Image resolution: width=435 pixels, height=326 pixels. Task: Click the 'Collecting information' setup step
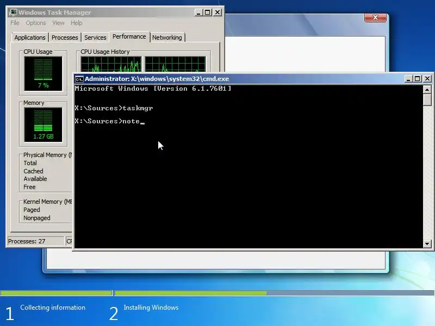(x=53, y=308)
